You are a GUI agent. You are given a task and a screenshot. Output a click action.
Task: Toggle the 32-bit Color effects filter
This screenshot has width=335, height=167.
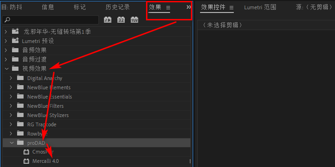click(x=121, y=20)
